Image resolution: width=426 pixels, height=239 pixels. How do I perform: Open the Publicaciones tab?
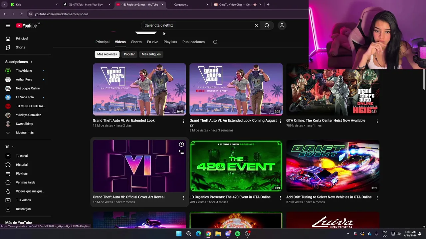(193, 42)
